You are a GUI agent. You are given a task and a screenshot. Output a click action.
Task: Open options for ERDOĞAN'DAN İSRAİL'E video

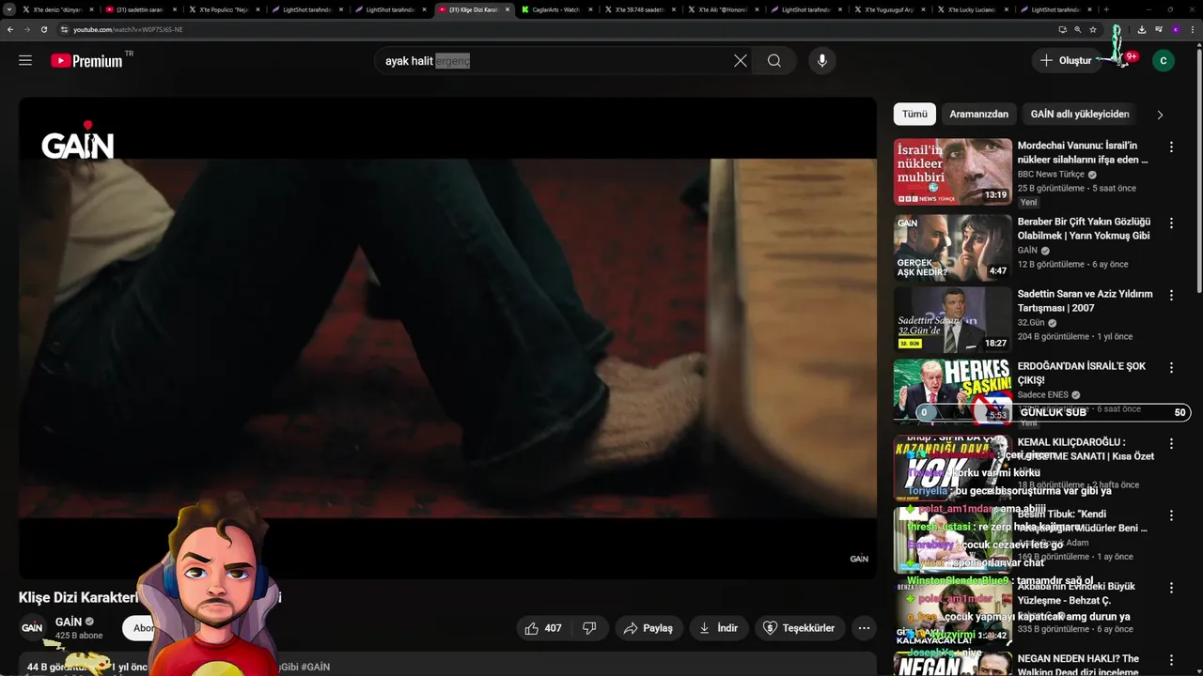(1171, 368)
